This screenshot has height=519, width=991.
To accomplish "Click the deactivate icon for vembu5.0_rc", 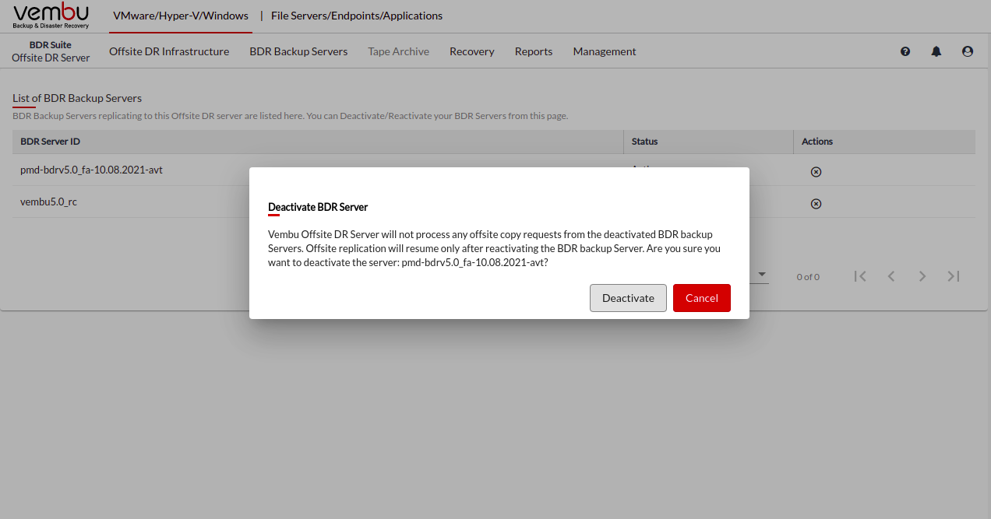I will 816,204.
